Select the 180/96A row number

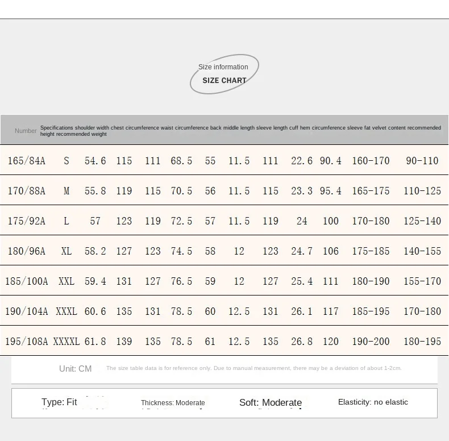pyautogui.click(x=26, y=251)
